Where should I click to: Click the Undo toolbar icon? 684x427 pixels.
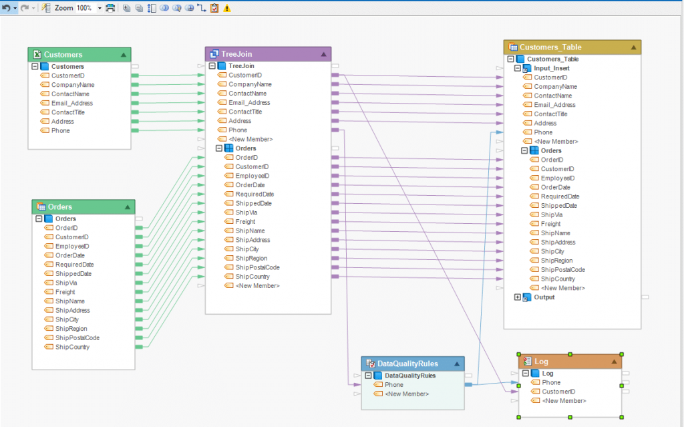[7, 8]
